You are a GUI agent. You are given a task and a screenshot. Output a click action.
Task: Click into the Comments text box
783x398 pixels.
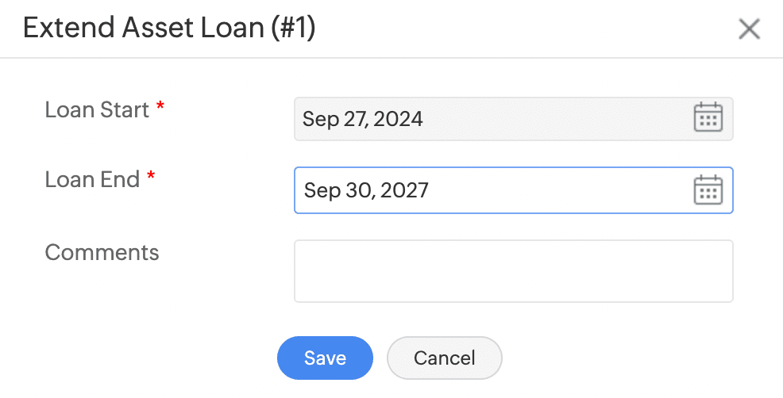513,271
